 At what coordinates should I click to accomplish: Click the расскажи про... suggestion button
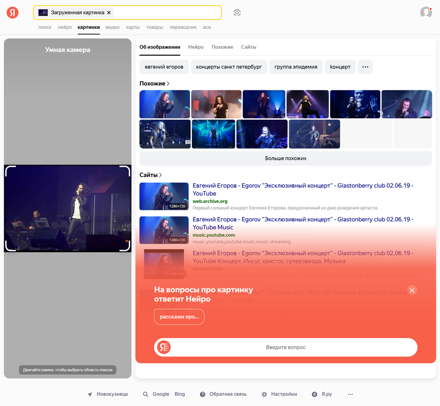point(179,317)
